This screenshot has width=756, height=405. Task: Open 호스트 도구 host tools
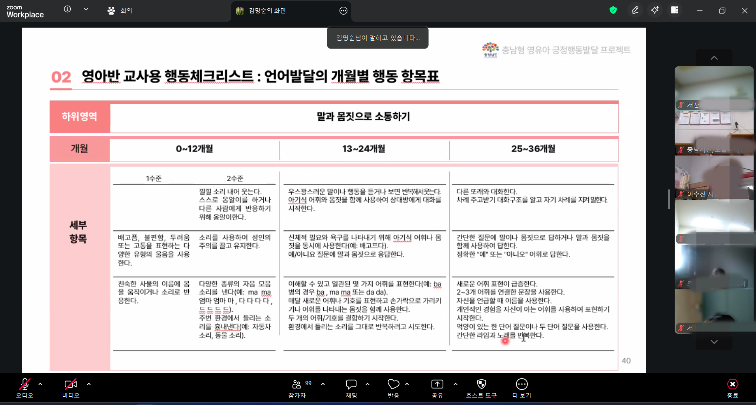click(481, 388)
